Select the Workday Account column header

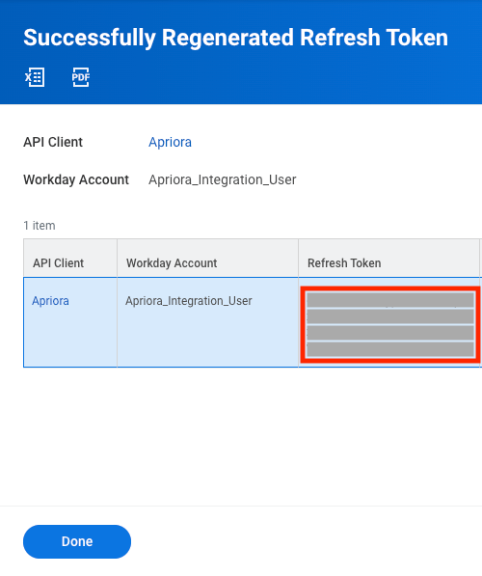(208, 259)
